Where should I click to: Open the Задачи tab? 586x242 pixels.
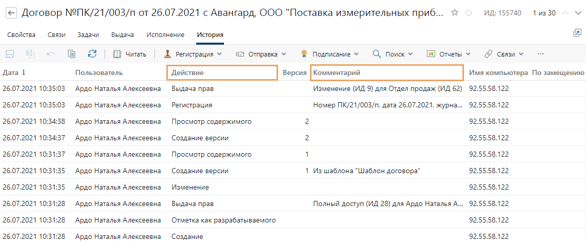tap(88, 35)
